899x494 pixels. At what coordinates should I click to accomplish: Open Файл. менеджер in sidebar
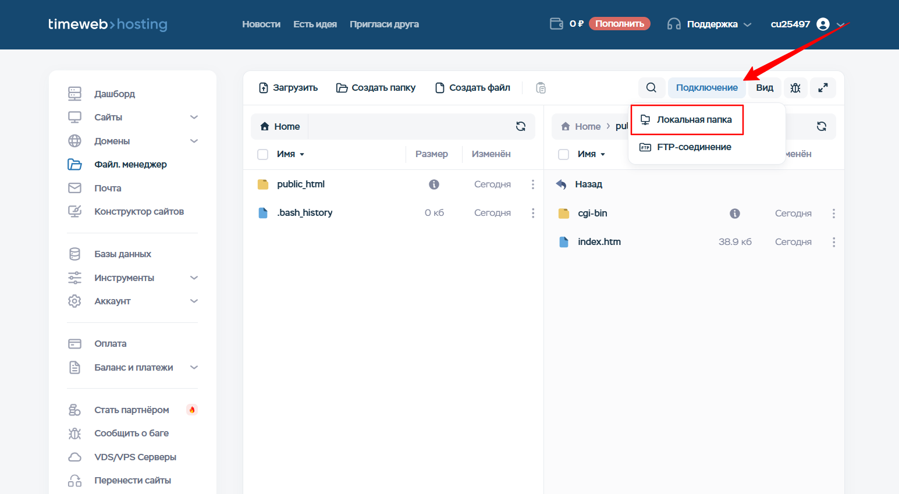(x=130, y=165)
